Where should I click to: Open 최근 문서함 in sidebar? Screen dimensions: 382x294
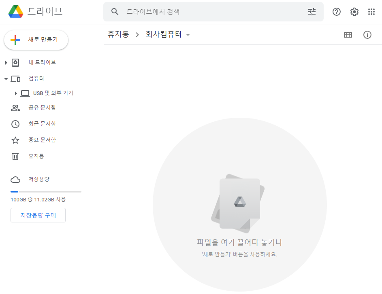42,124
